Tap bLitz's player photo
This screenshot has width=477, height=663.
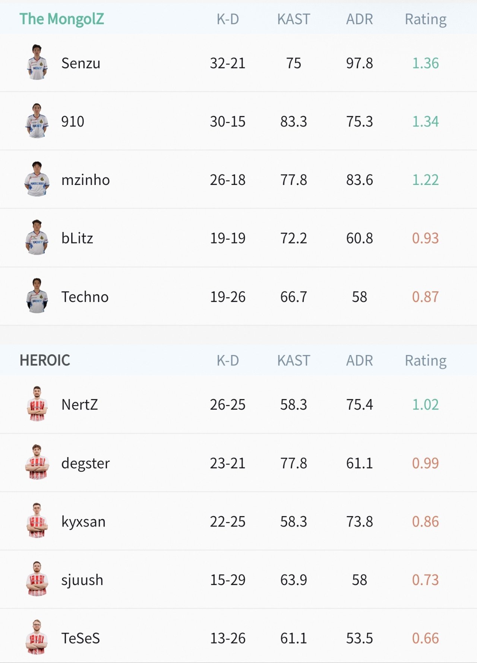click(x=37, y=238)
